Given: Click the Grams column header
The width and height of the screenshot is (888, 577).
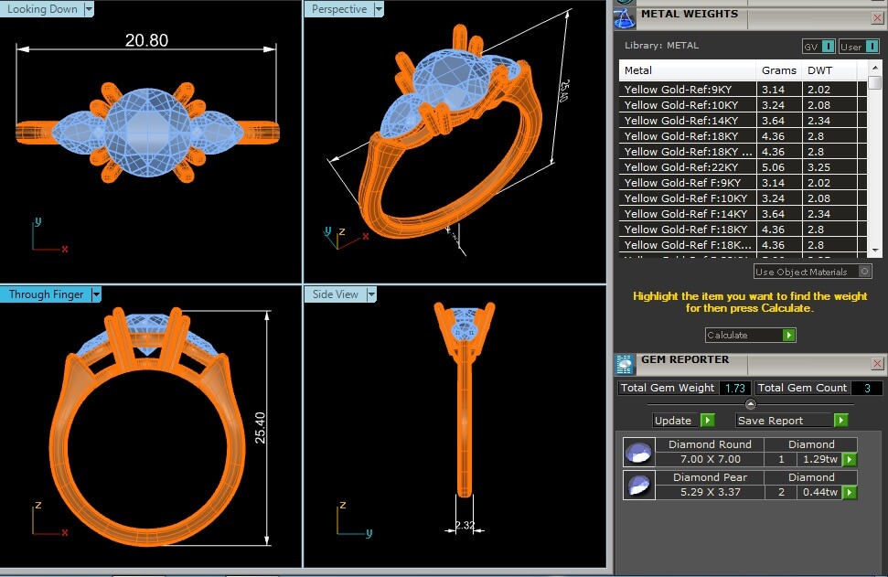Looking at the screenshot, I should pos(778,70).
